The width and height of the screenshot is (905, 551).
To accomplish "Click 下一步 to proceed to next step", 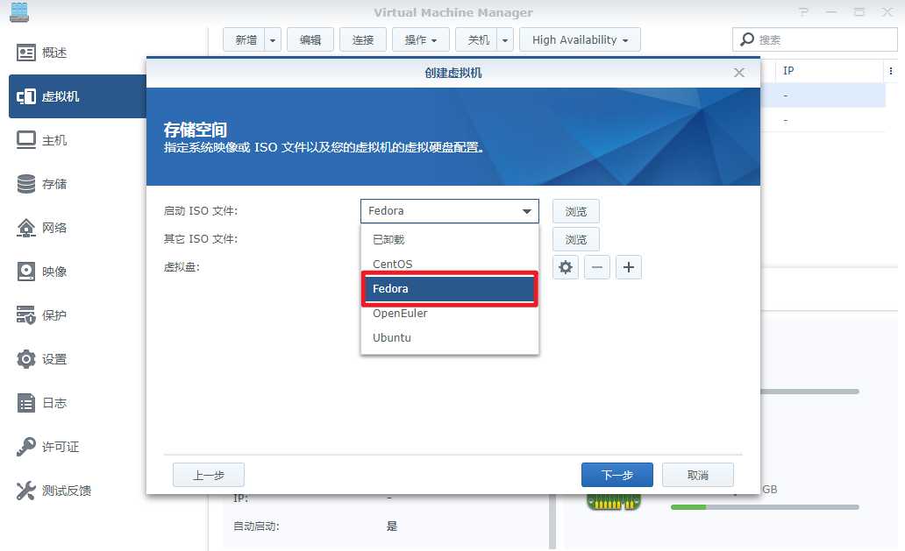I will 616,475.
